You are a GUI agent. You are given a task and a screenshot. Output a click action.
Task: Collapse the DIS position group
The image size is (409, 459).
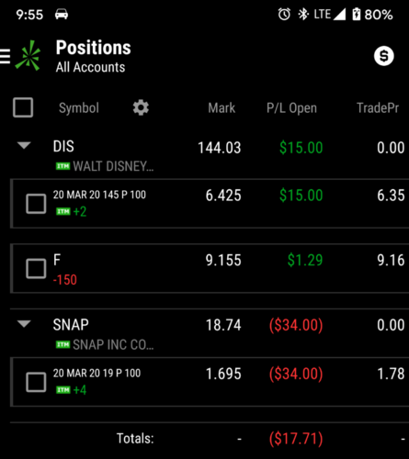[x=24, y=145]
